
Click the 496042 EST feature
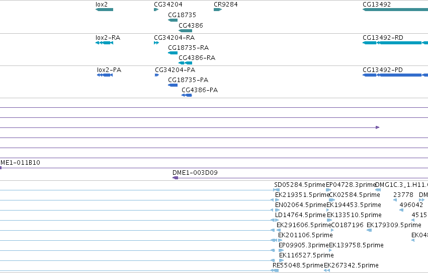click(401, 210)
